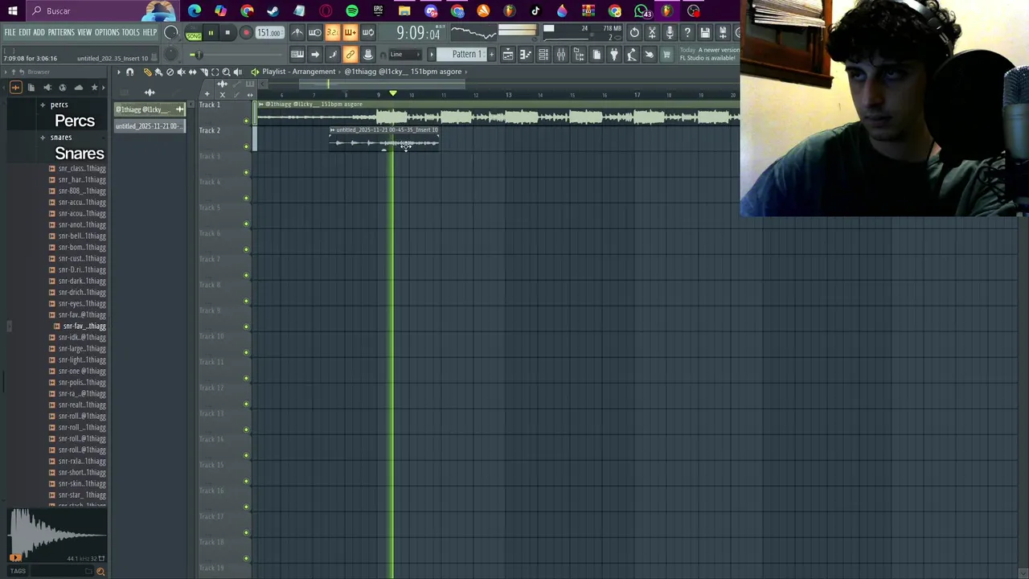Select the playlist Zoom tool

[226, 72]
